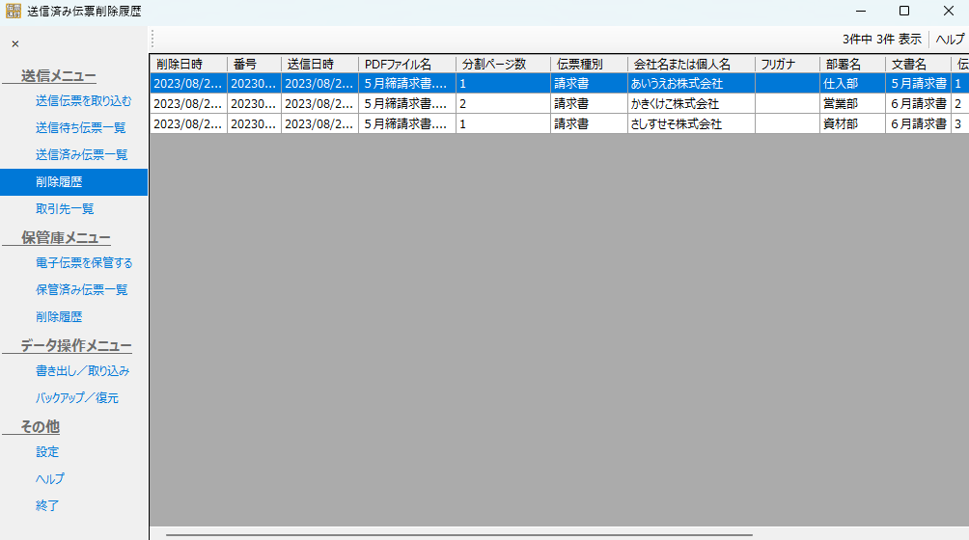Show the 保管済み伝票一覧 list
Viewport: 969px width, 540px height.
tap(81, 289)
